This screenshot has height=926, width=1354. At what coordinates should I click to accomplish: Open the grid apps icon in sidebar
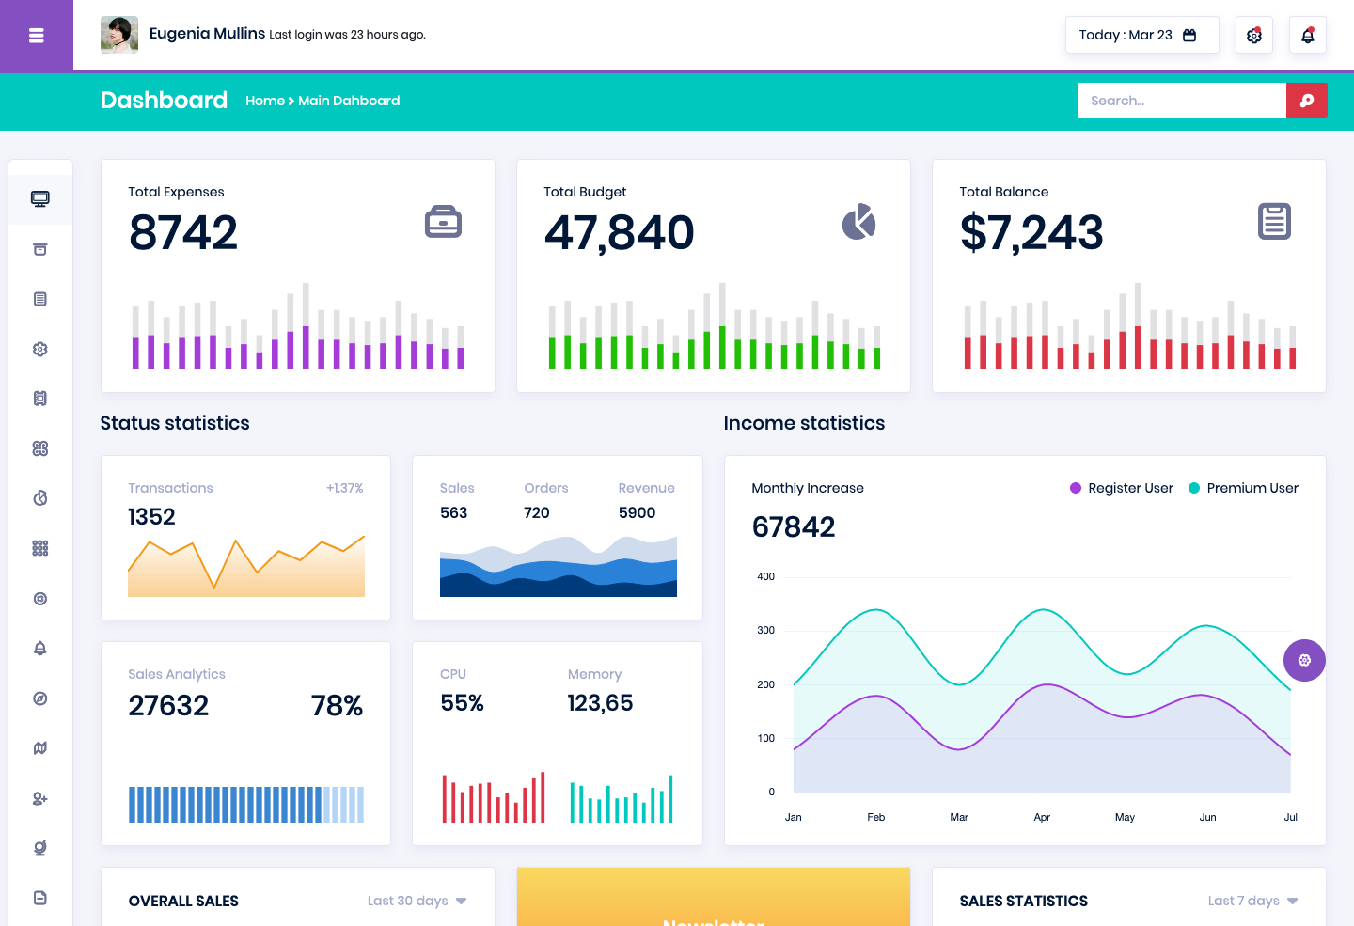click(x=40, y=548)
